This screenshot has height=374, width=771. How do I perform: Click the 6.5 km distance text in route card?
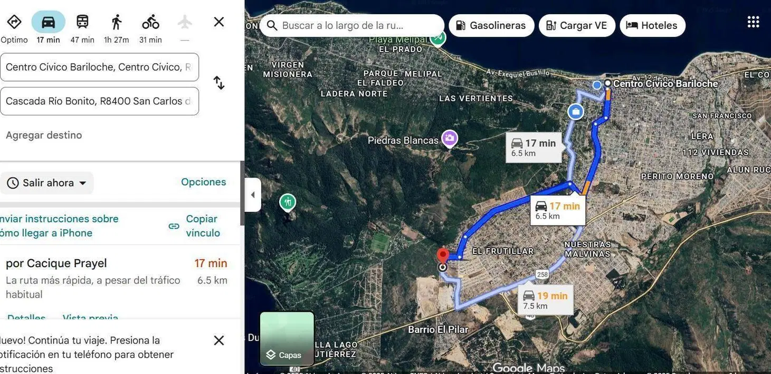point(212,280)
